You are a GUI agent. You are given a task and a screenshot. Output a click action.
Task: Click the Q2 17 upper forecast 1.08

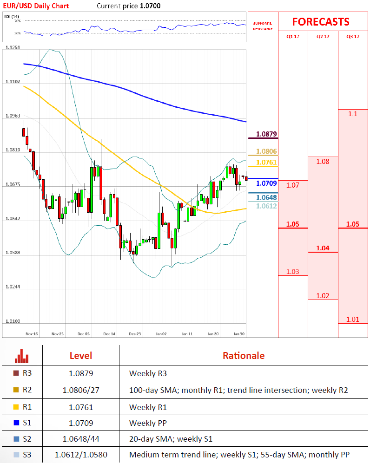click(323, 162)
